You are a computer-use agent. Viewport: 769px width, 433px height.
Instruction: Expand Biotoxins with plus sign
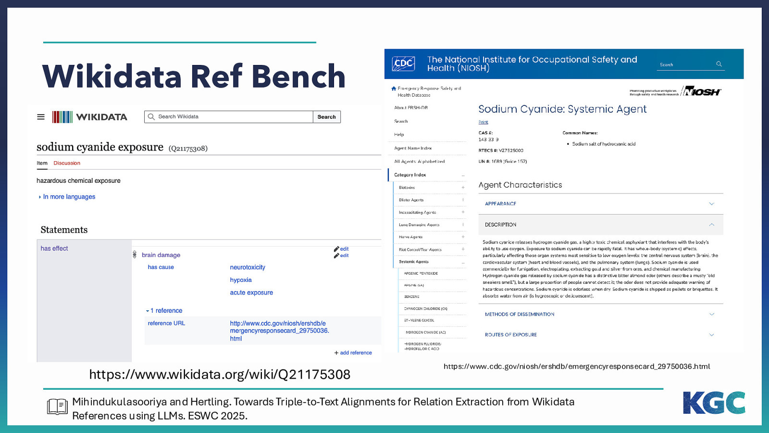click(x=463, y=188)
